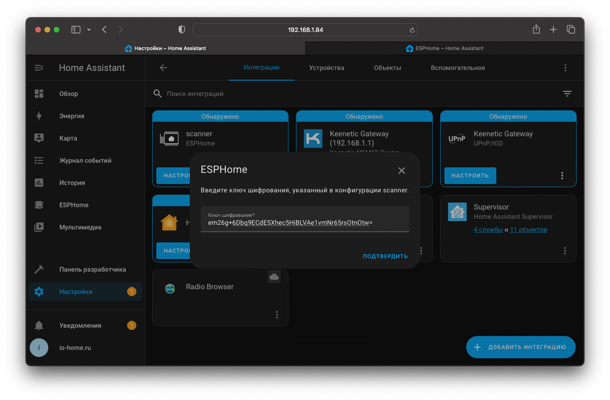Open Энергия energy dashboard

[x=71, y=116]
